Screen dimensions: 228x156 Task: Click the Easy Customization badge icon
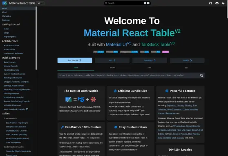coord(116,127)
